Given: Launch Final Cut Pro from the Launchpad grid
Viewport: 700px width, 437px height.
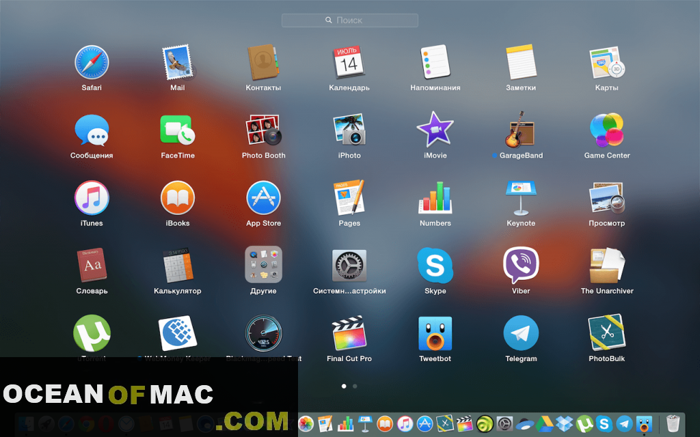Looking at the screenshot, I should click(349, 333).
